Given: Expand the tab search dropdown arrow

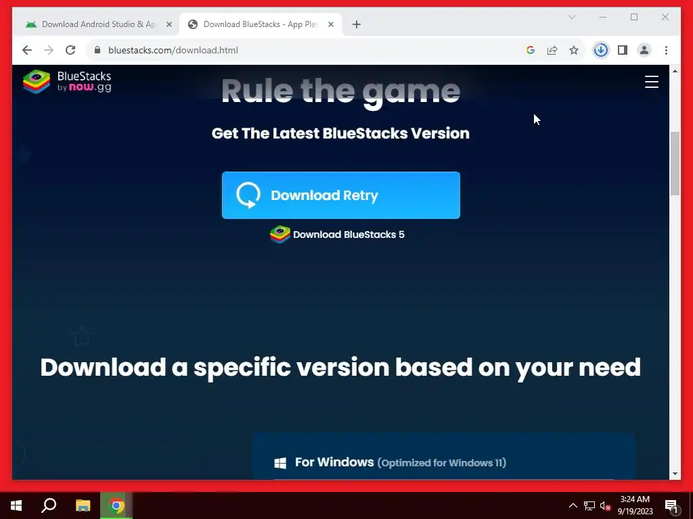Looking at the screenshot, I should click(x=571, y=17).
